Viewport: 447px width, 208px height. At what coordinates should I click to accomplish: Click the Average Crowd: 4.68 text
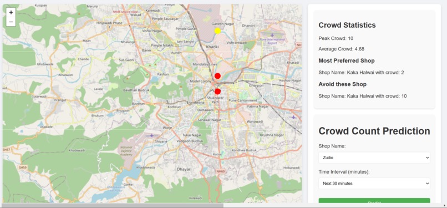(x=341, y=49)
